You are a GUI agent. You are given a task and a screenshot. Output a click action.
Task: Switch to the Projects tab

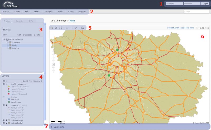(8, 21)
